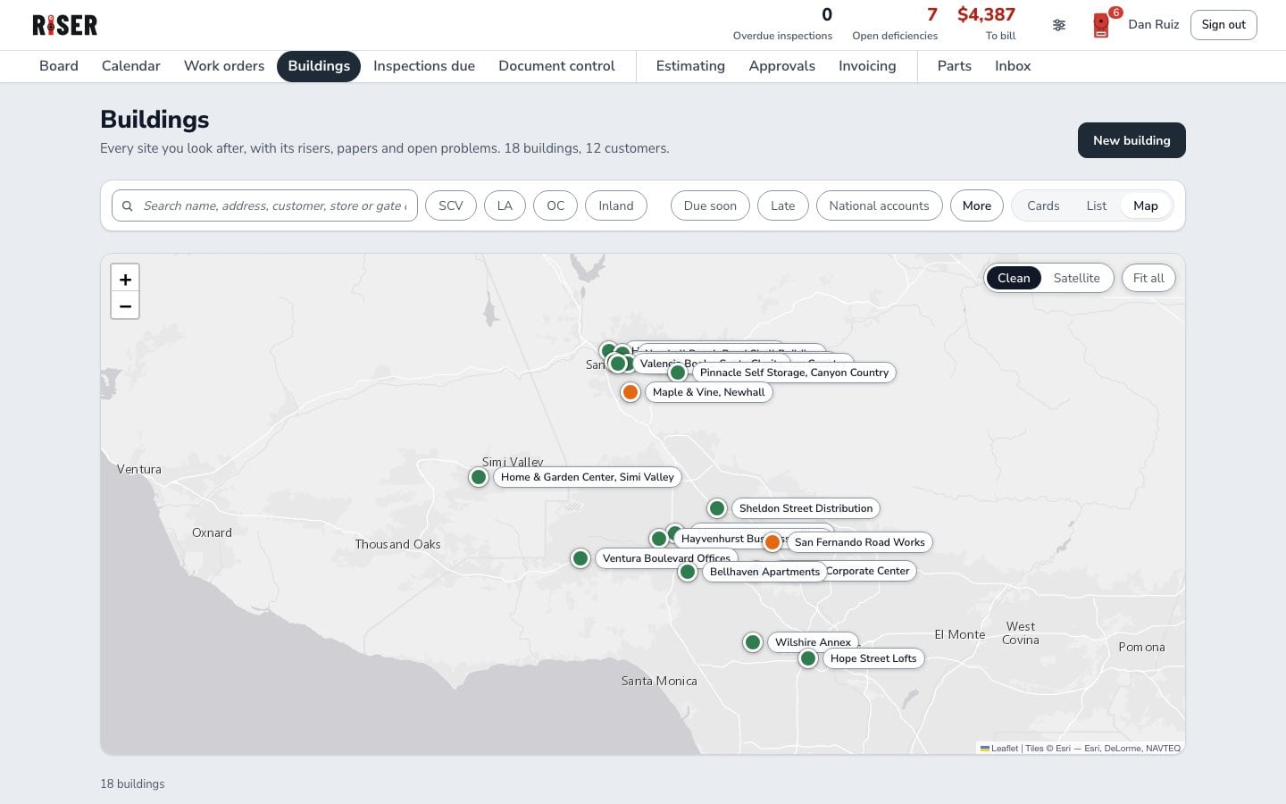Open the red notifications icon with badge
Viewport: 1286px width, 804px height.
[1102, 25]
